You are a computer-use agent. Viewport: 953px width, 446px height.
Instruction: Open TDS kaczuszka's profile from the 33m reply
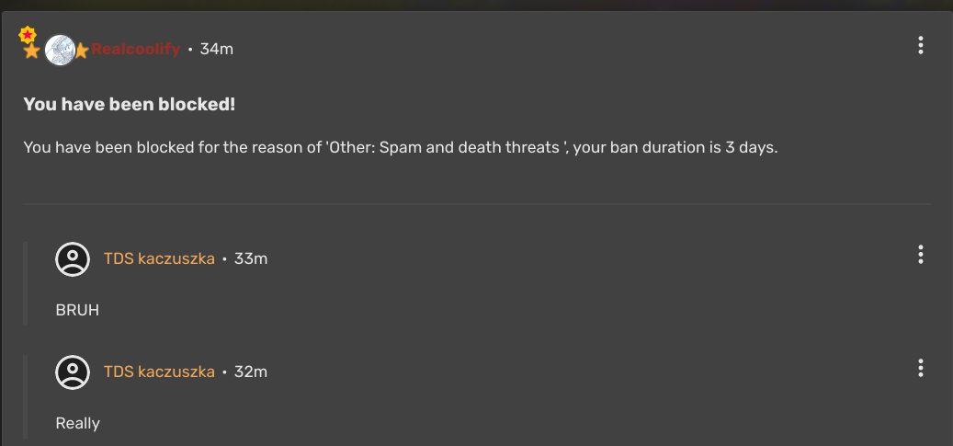tap(159, 258)
